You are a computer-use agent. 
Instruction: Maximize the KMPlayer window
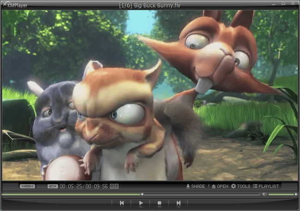(283, 4)
